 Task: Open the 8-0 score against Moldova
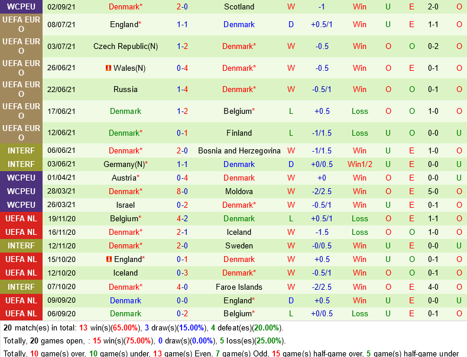[182, 191]
